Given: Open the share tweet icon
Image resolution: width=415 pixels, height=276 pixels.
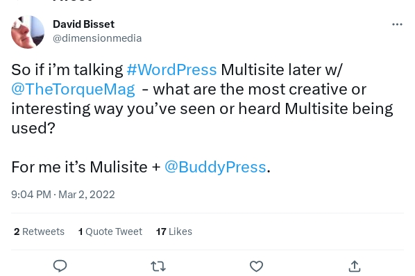Looking at the screenshot, I should click(355, 266).
